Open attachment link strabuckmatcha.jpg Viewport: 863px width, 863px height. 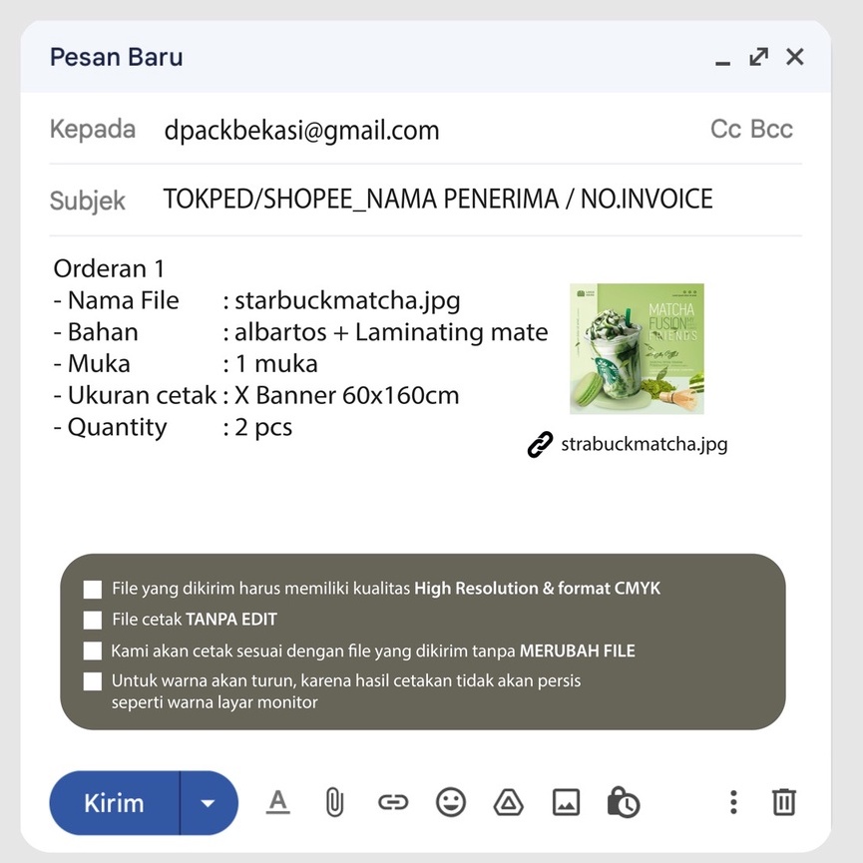(x=644, y=445)
